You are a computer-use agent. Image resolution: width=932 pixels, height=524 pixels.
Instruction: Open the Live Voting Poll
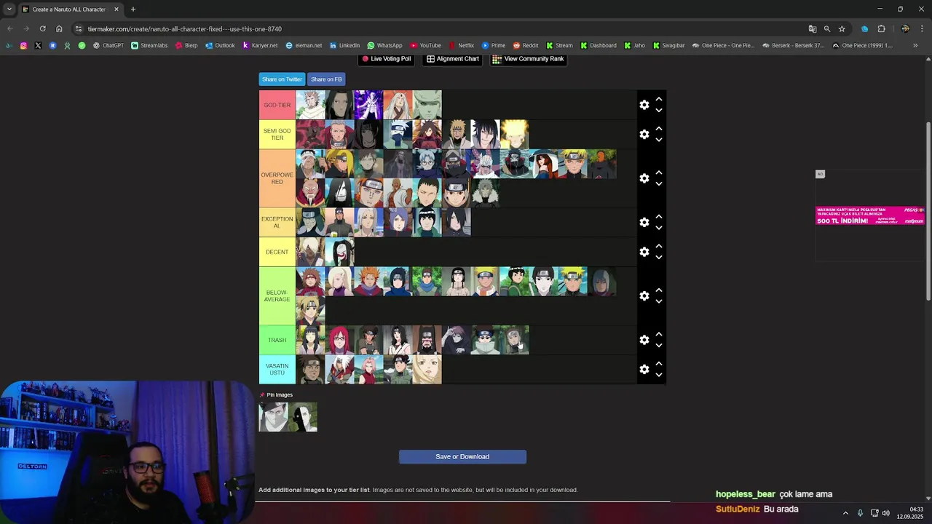point(387,59)
